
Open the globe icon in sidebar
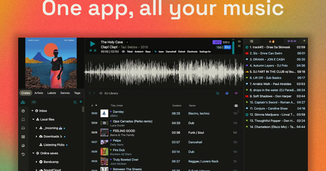coord(23,145)
